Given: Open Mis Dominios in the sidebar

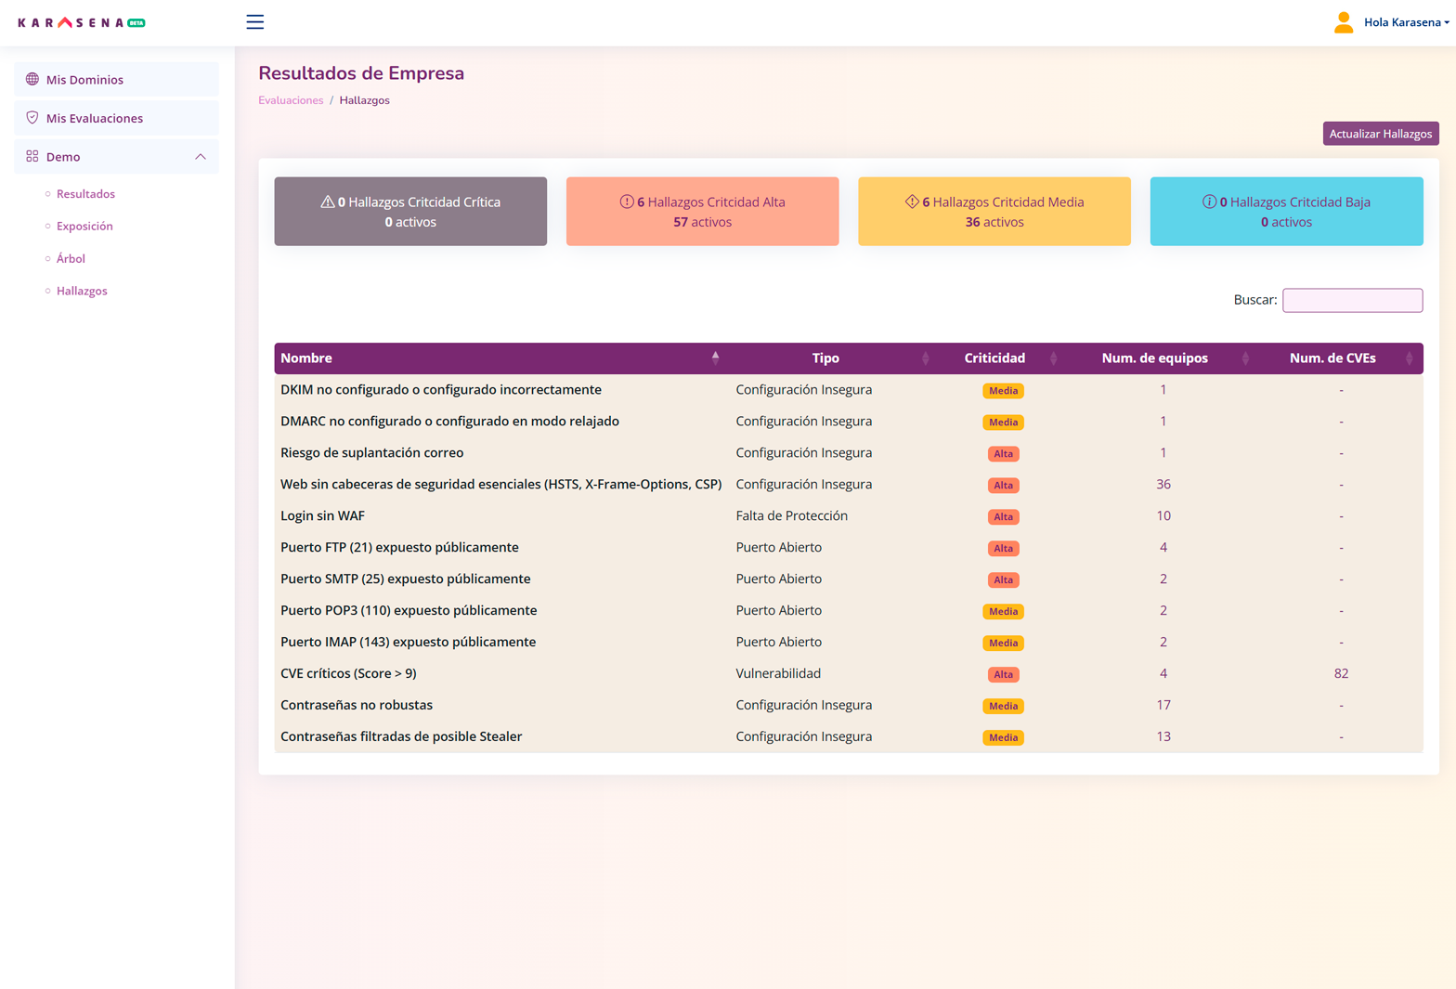Looking at the screenshot, I should [116, 80].
